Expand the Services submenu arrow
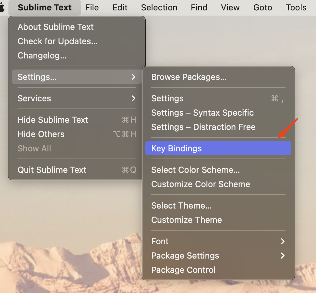Viewport: 316px width, 293px height. point(133,98)
